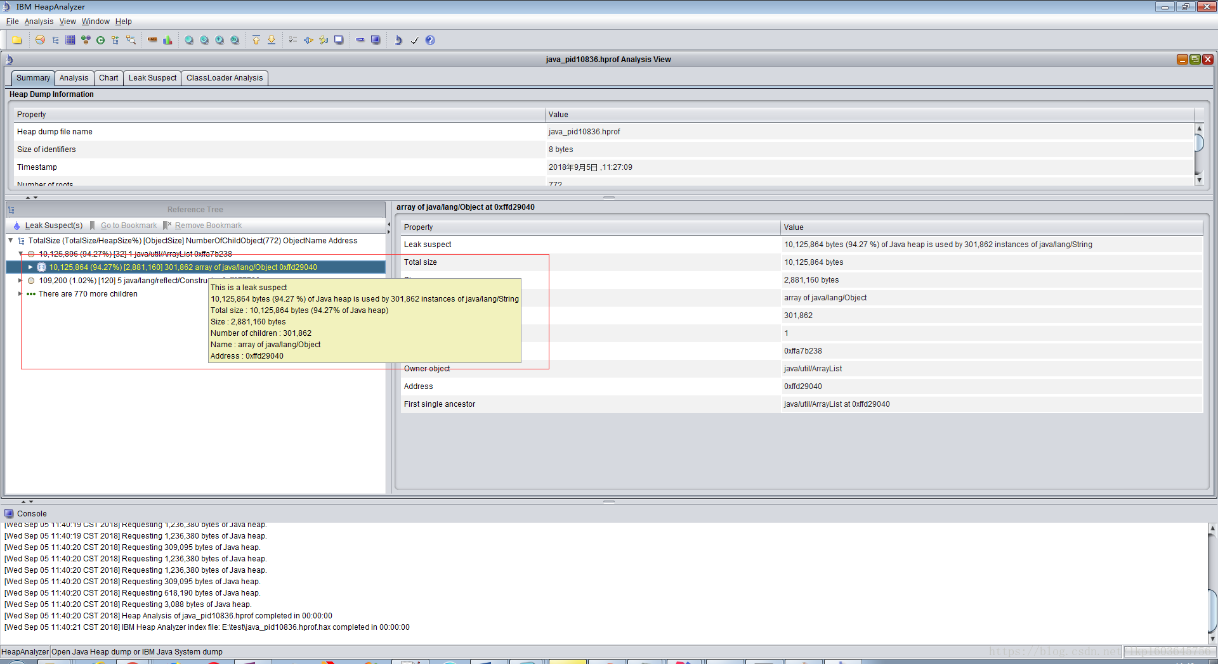Click the blue monitor toolbar icon
Screen dimensions: 1218x664
click(x=376, y=40)
